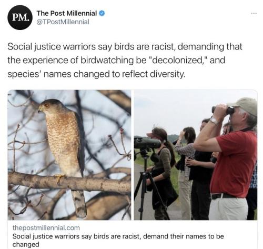The height and width of the screenshot is (249, 263).
Task: Open the @TPostMillennial handle link
Action: coord(63,22)
